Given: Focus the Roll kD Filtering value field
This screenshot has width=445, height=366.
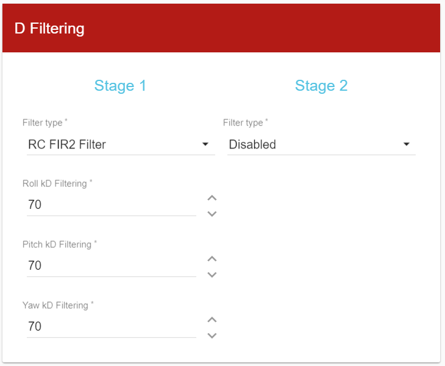Looking at the screenshot, I should click(110, 205).
